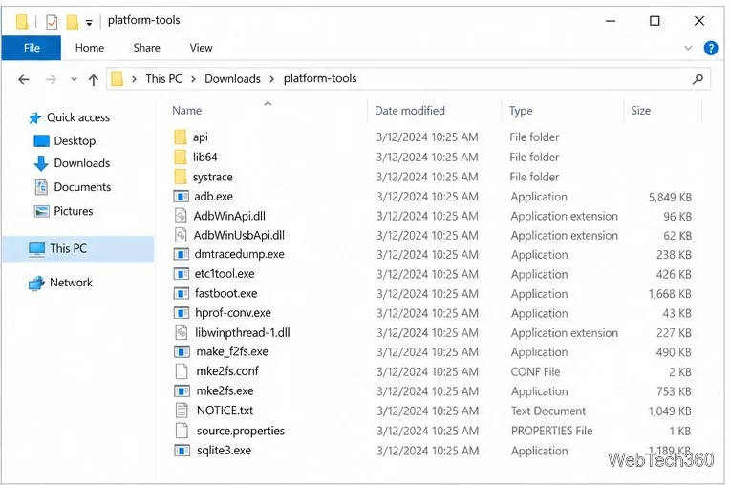Click the Help question mark icon
Viewport: 730px width, 485px height.
711,48
